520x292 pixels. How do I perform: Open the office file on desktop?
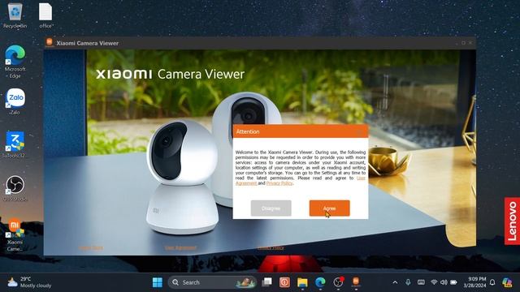(x=45, y=15)
